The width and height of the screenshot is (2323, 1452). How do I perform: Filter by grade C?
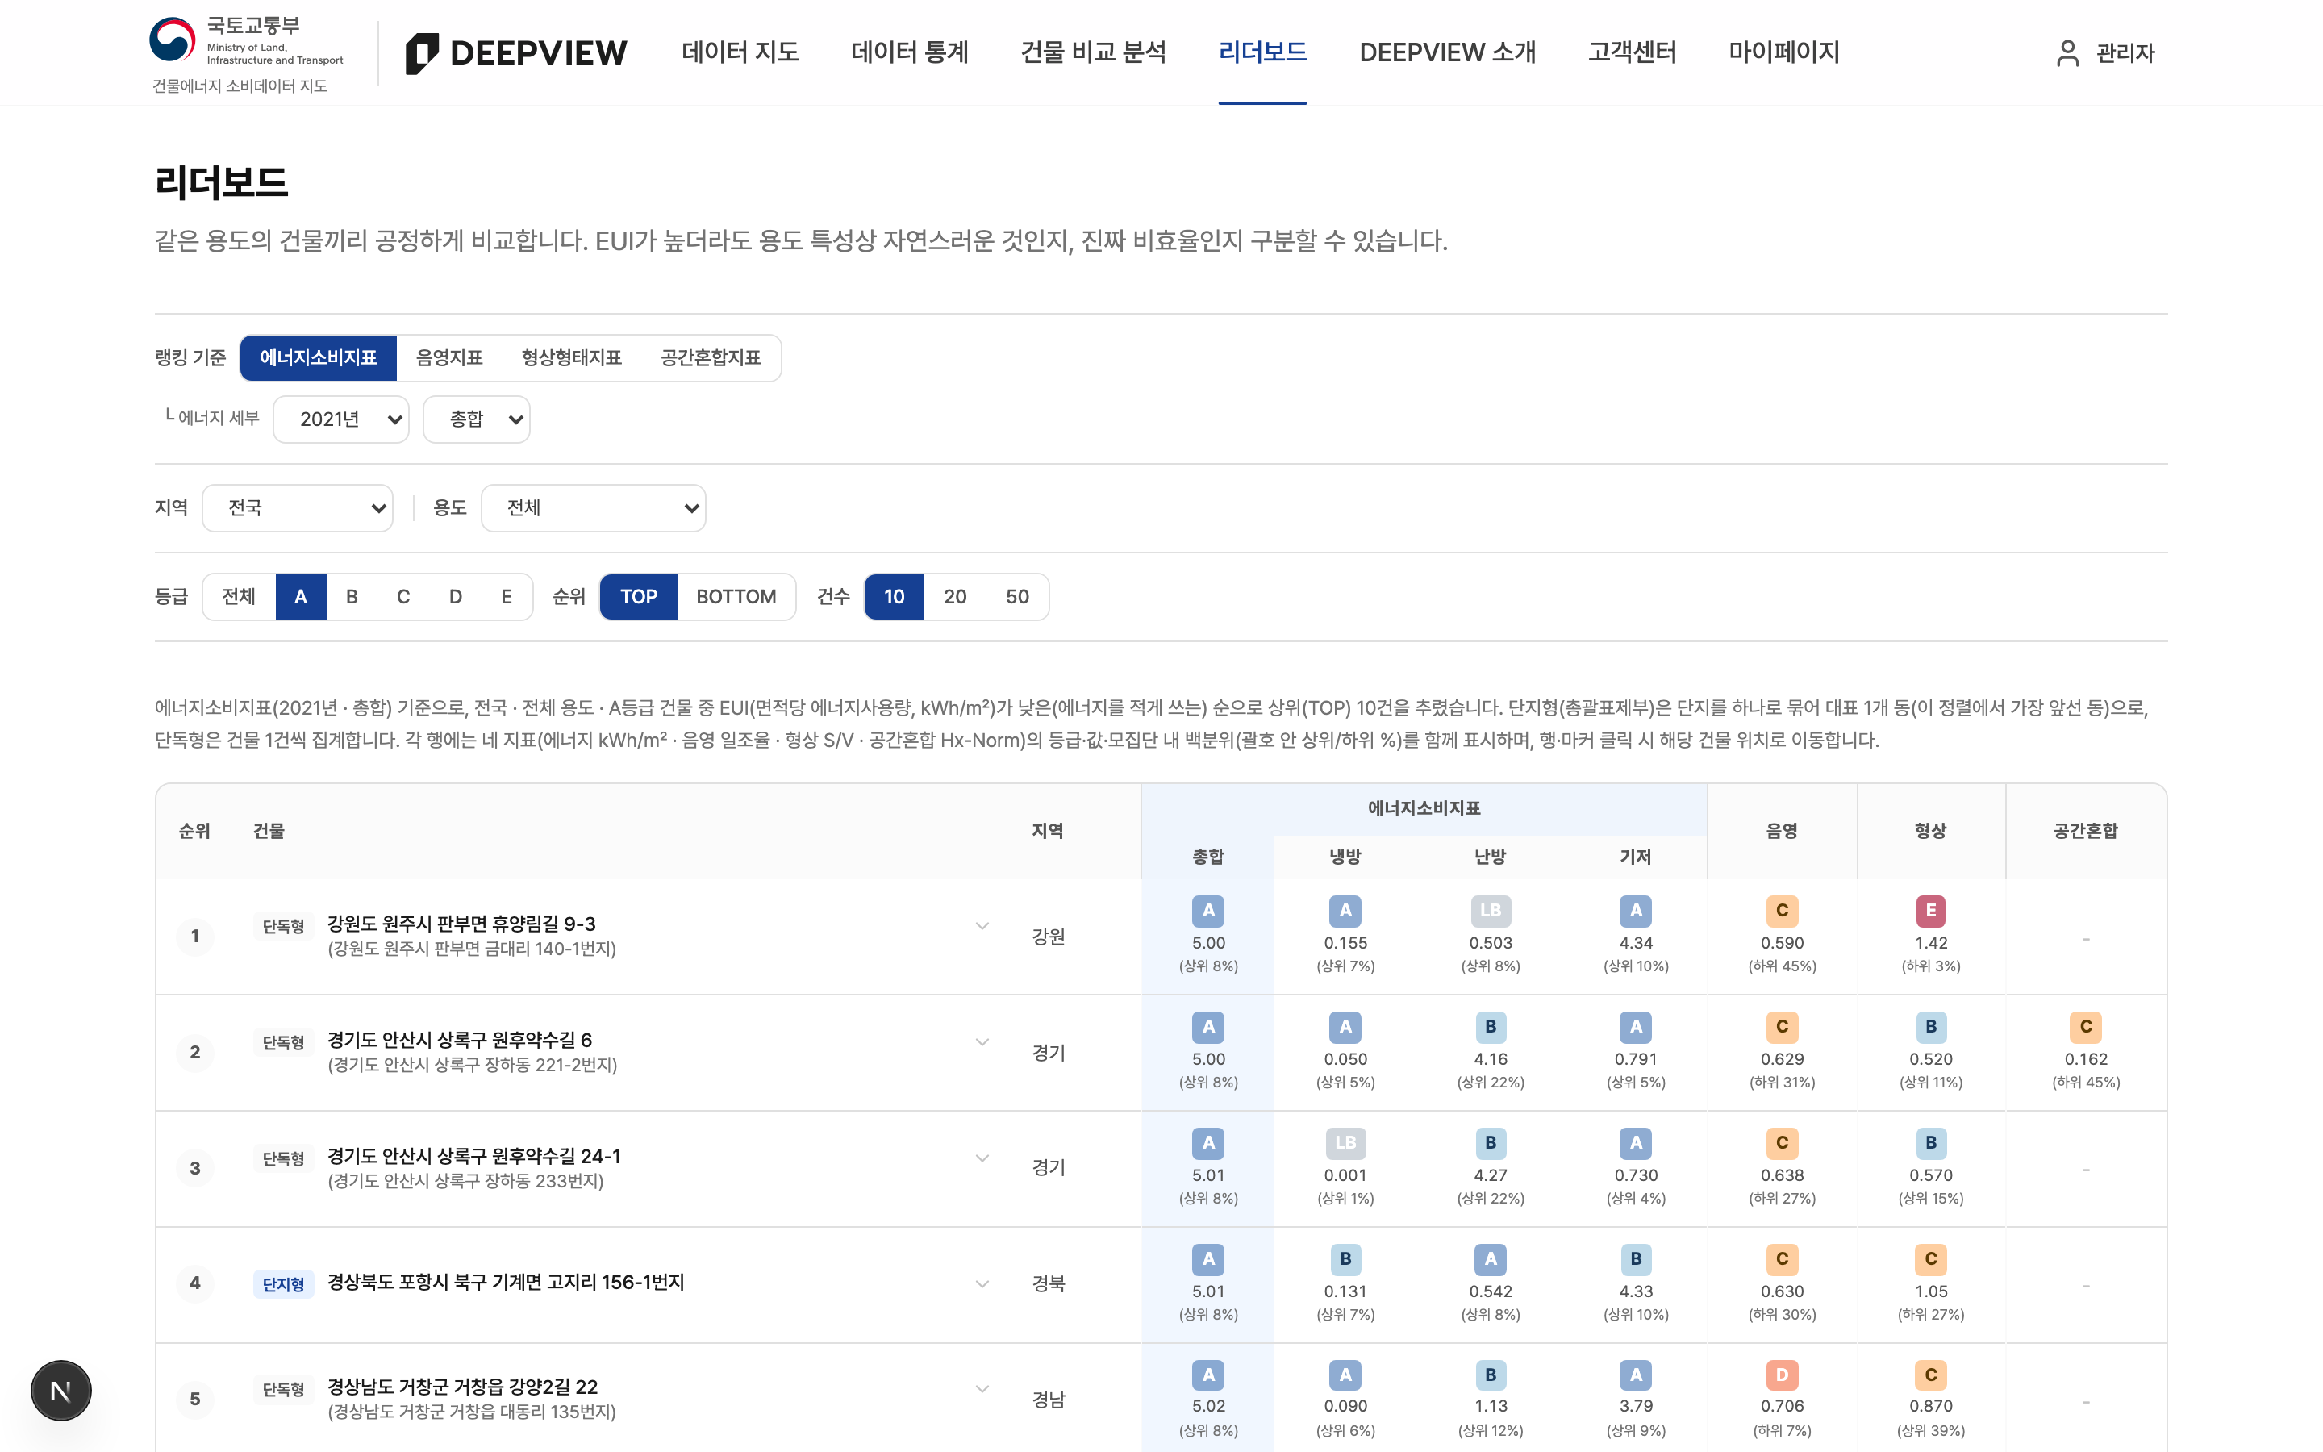(x=403, y=597)
